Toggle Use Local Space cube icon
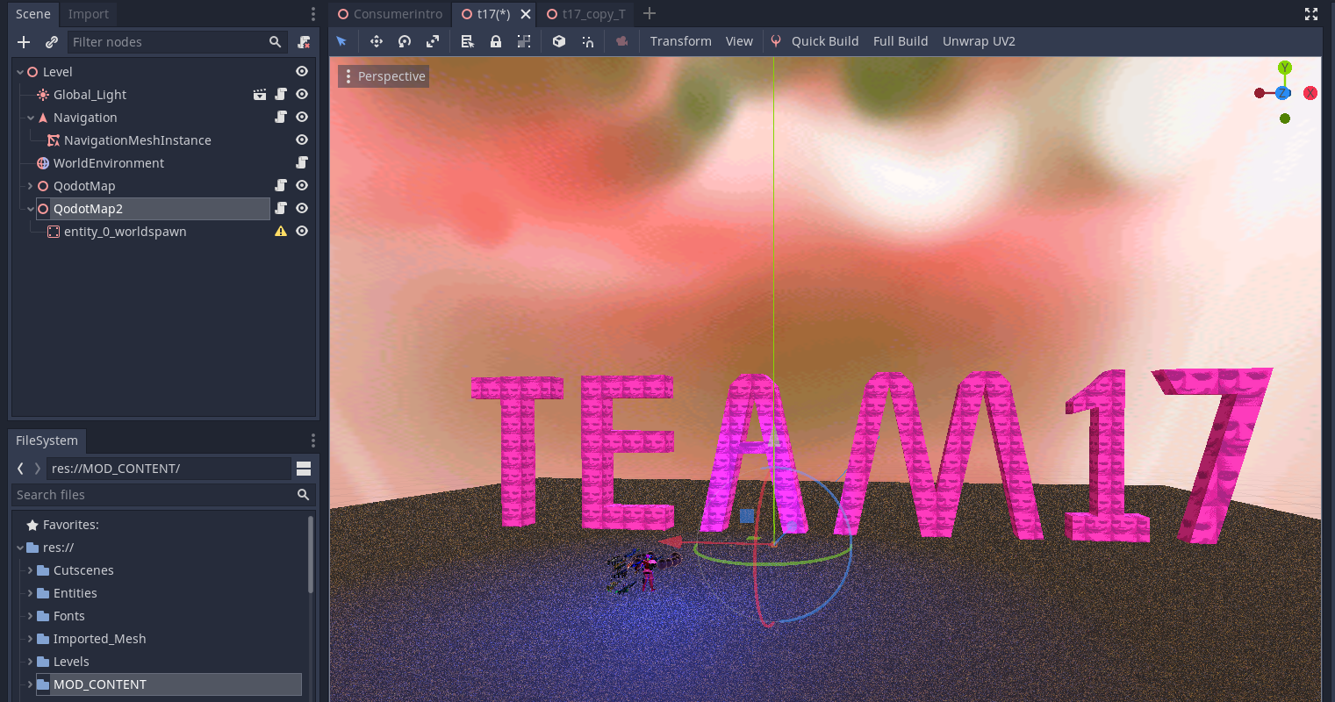1335x702 pixels. pos(559,41)
